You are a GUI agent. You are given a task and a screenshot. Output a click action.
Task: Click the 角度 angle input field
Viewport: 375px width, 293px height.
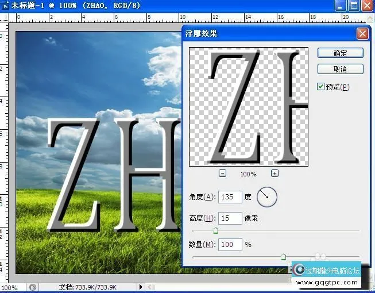click(x=230, y=197)
